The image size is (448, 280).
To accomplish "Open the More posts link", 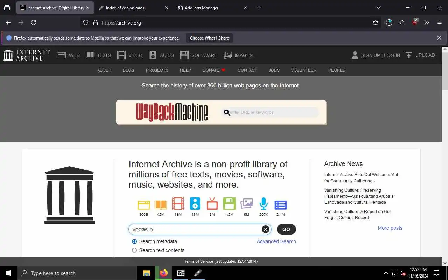I will [390, 228].
